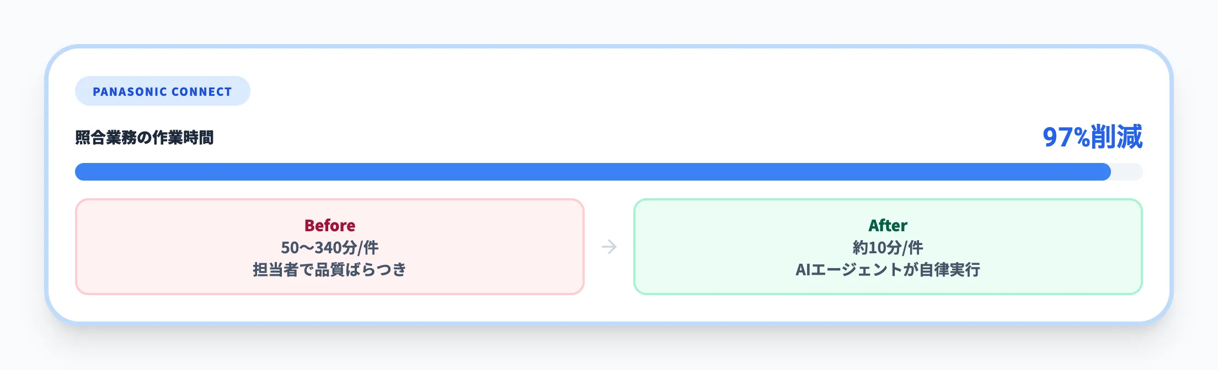This screenshot has width=1218, height=370.
Task: Click the unfilled gray end of the progress bar
Action: (x=1128, y=172)
